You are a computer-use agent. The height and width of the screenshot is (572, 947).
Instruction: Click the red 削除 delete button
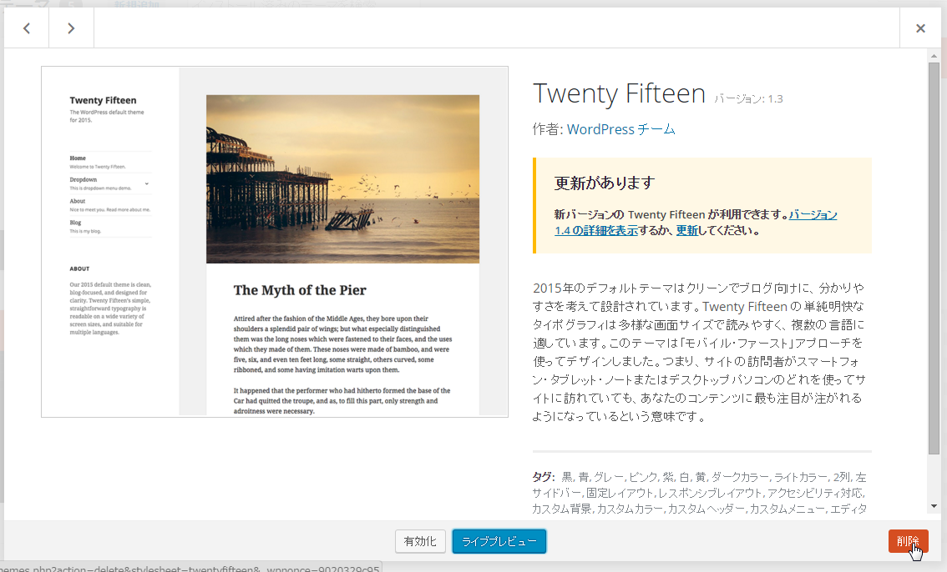(908, 540)
